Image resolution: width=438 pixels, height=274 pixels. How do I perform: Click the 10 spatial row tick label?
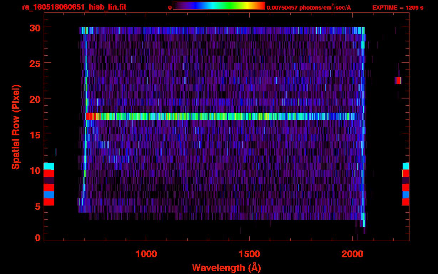click(x=35, y=171)
